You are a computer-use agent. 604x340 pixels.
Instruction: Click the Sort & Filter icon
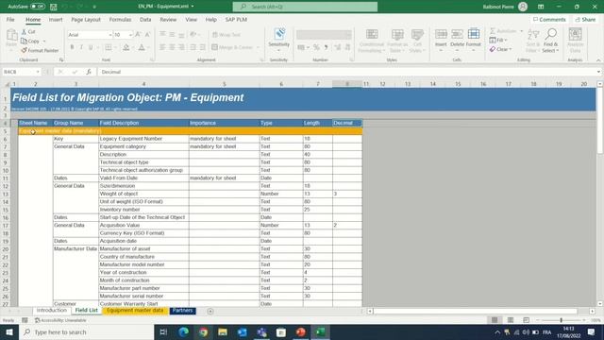pos(533,35)
